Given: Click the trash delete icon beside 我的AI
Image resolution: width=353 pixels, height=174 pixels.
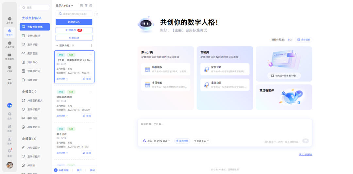Looking at the screenshot, I should (91, 6).
